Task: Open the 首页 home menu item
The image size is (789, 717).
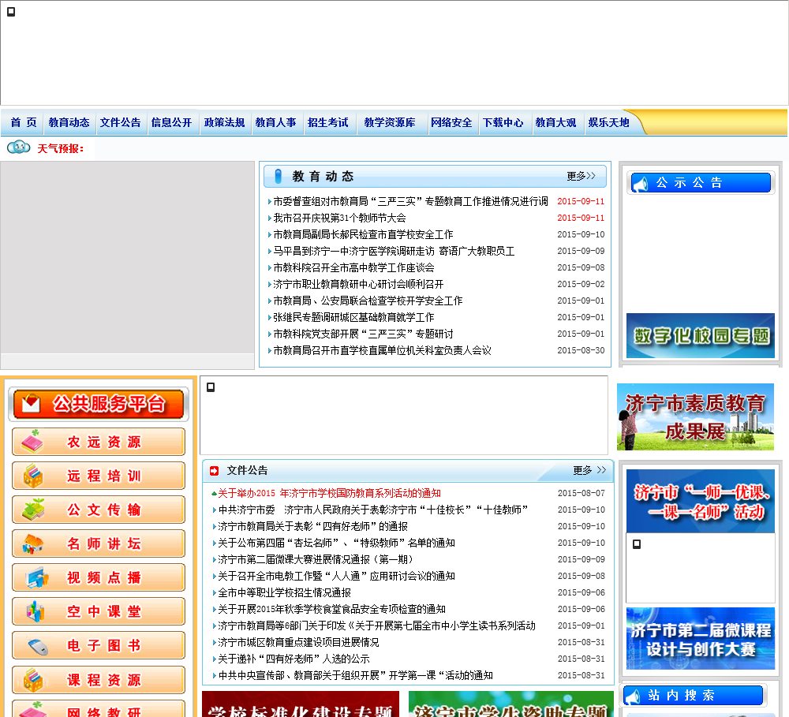Action: click(24, 122)
